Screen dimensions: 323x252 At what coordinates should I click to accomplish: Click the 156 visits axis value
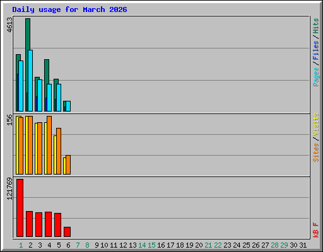pos(9,120)
